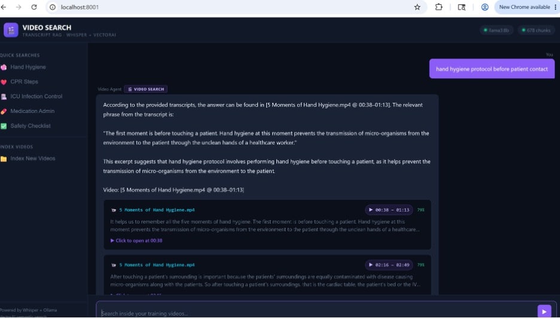Send the search with the arrow button
560x318 pixels.
click(x=544, y=311)
